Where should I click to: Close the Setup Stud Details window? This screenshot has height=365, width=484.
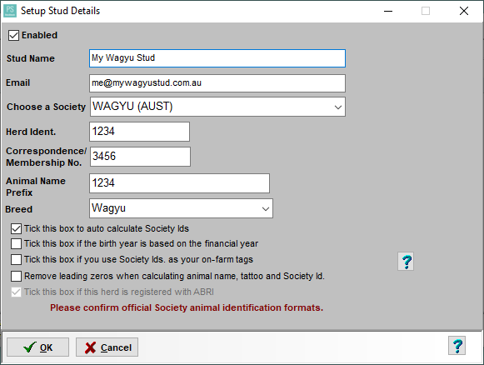pos(464,11)
